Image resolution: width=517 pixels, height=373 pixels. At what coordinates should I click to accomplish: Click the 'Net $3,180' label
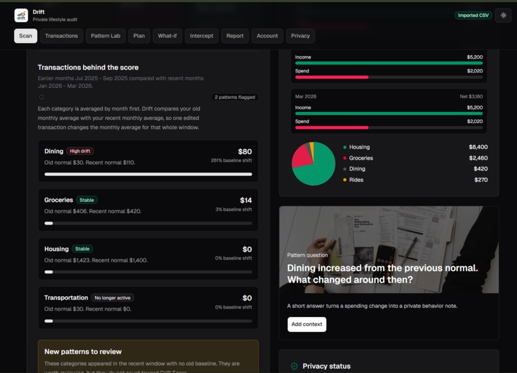471,96
